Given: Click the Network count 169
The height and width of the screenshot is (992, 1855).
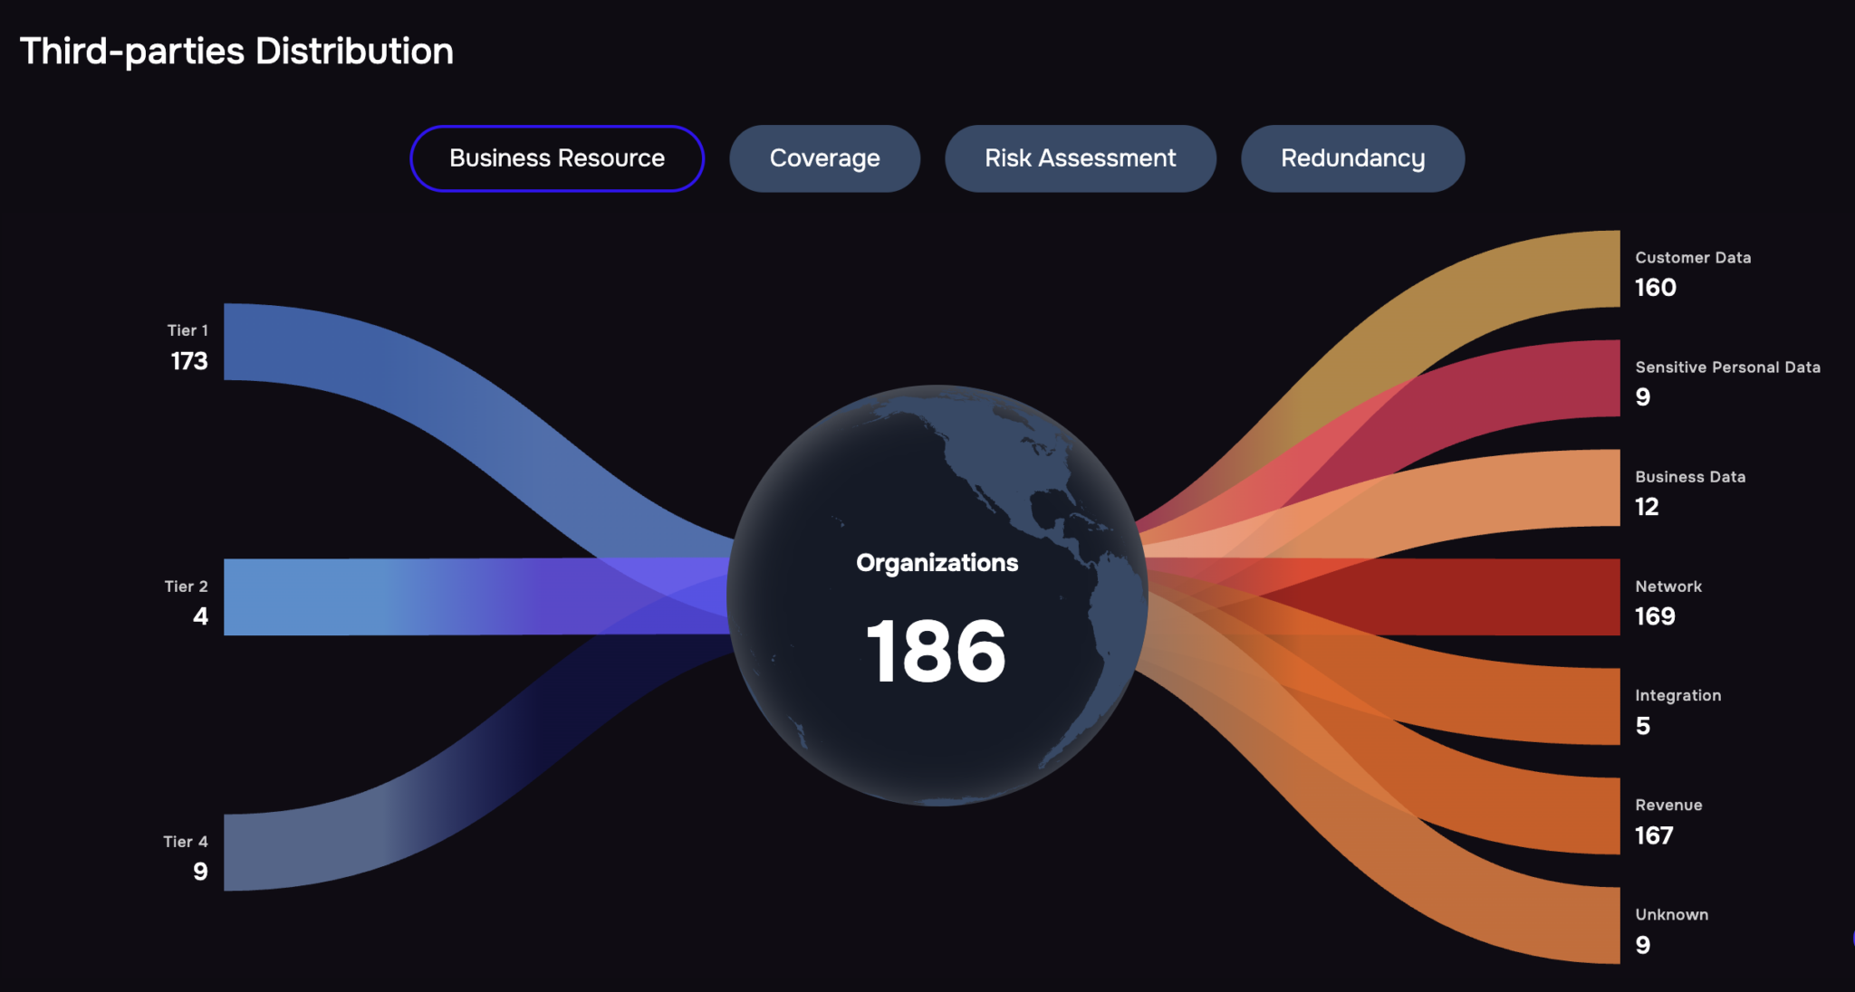Looking at the screenshot, I should point(1655,616).
